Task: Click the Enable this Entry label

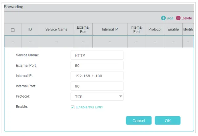Action: tap(90, 107)
